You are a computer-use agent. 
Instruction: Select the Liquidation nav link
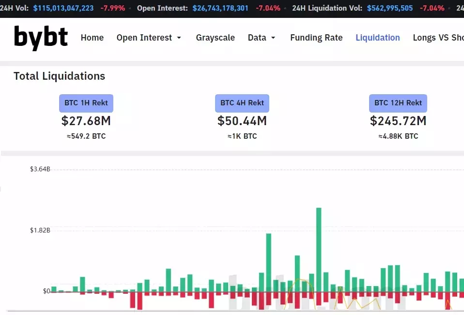378,38
